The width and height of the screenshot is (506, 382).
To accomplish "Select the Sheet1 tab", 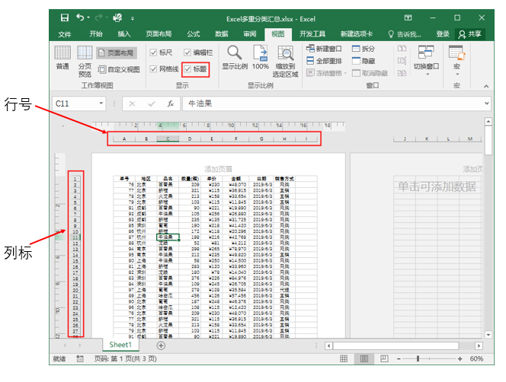I will coord(120,345).
